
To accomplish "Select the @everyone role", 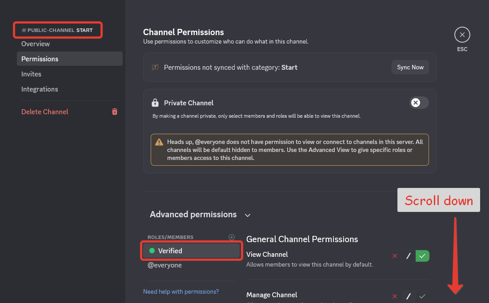I will [x=164, y=265].
